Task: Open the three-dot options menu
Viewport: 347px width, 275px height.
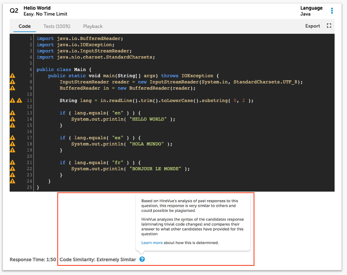Action: 332,11
